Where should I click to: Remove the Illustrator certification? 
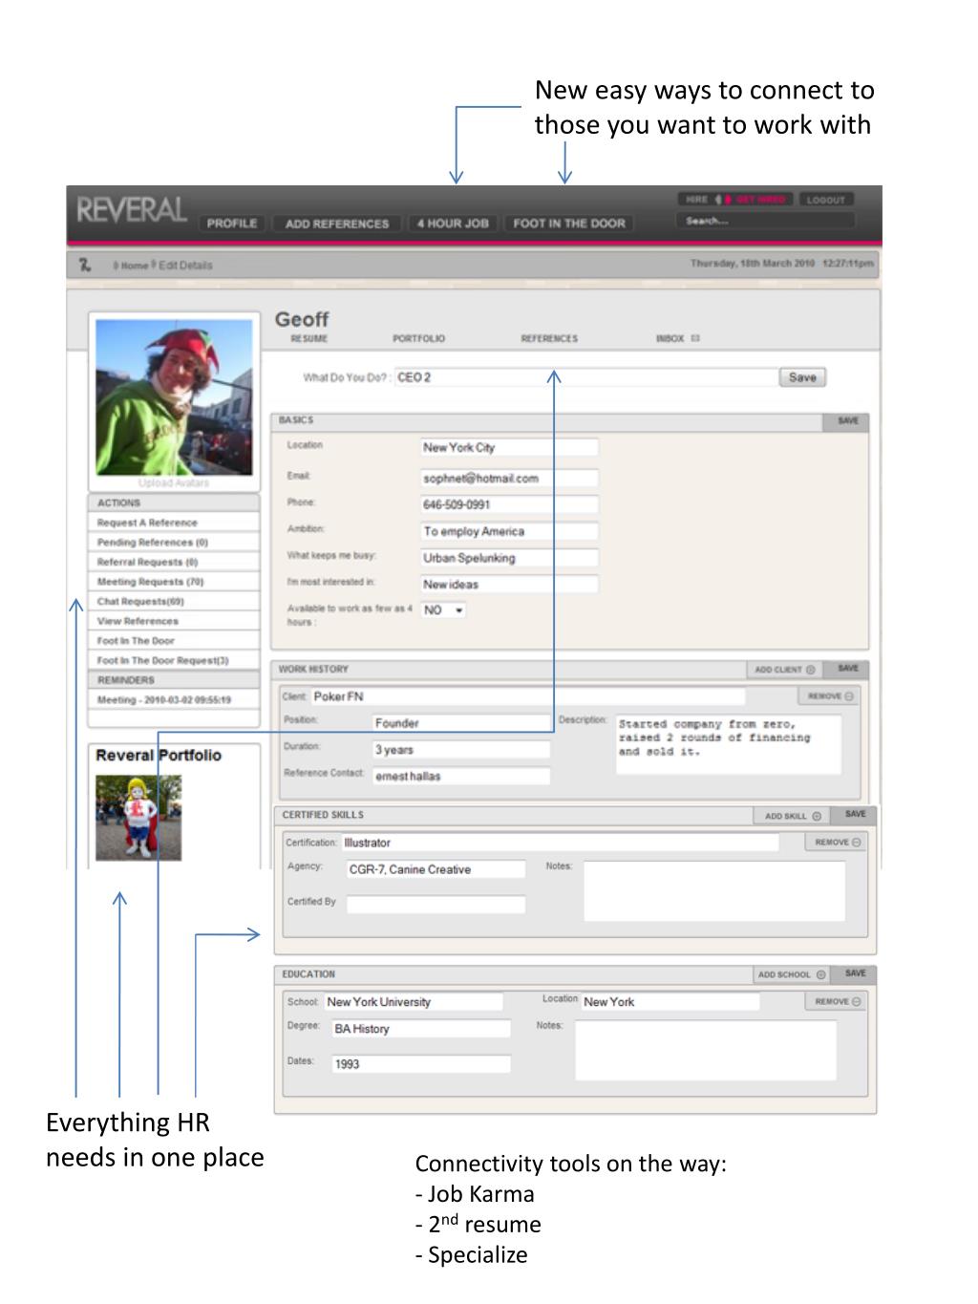[x=838, y=843]
